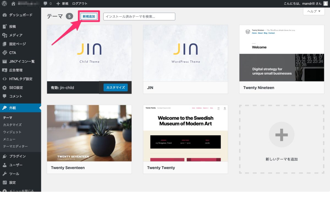Click the 新規追加 button

click(89, 16)
